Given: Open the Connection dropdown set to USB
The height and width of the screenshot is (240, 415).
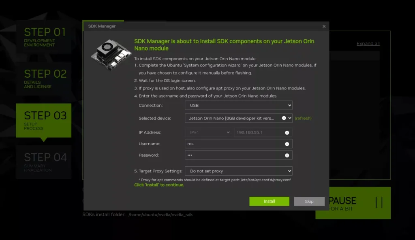Looking at the screenshot, I should [238, 105].
